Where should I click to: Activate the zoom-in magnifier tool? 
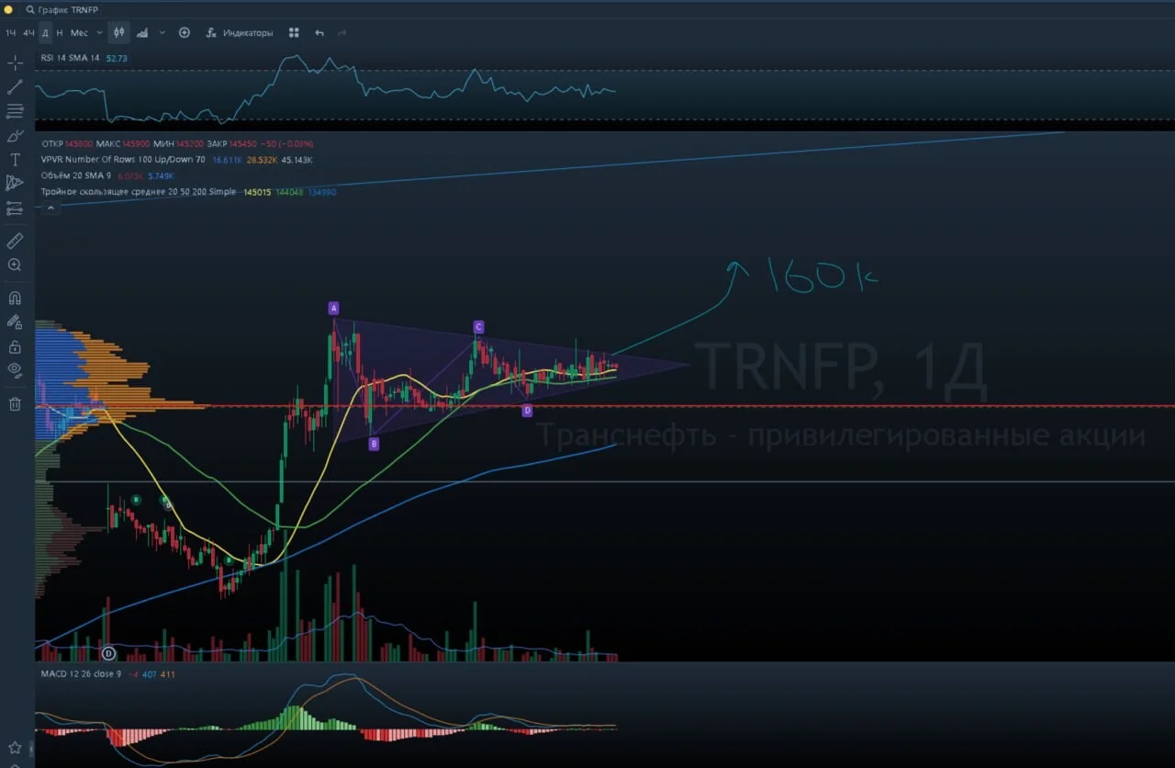tap(15, 265)
